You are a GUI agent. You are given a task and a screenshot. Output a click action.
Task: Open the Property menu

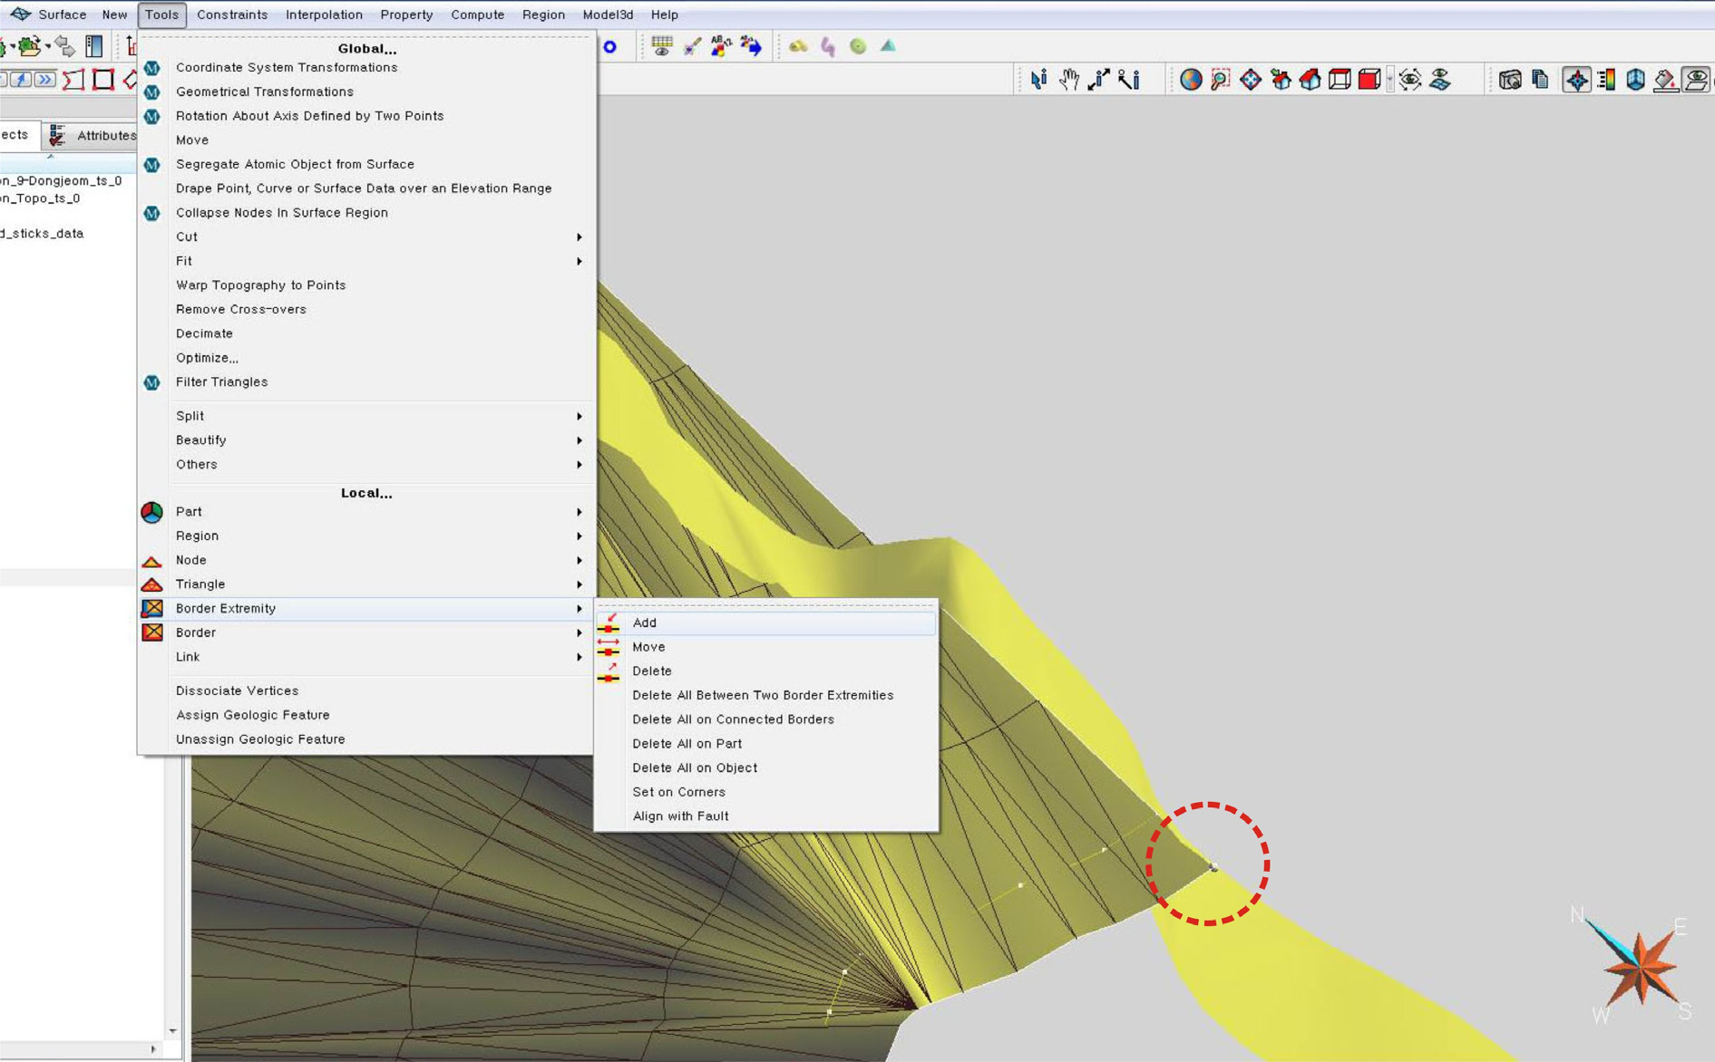406,14
